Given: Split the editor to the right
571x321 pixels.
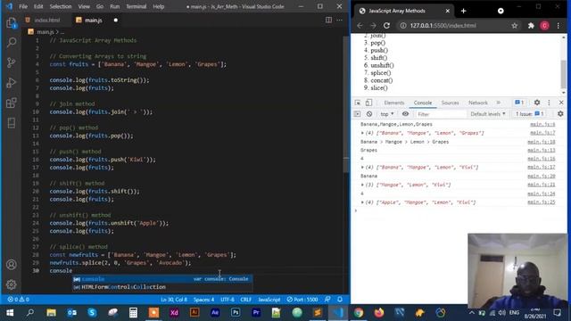Looking at the screenshot, I should click(x=328, y=20).
